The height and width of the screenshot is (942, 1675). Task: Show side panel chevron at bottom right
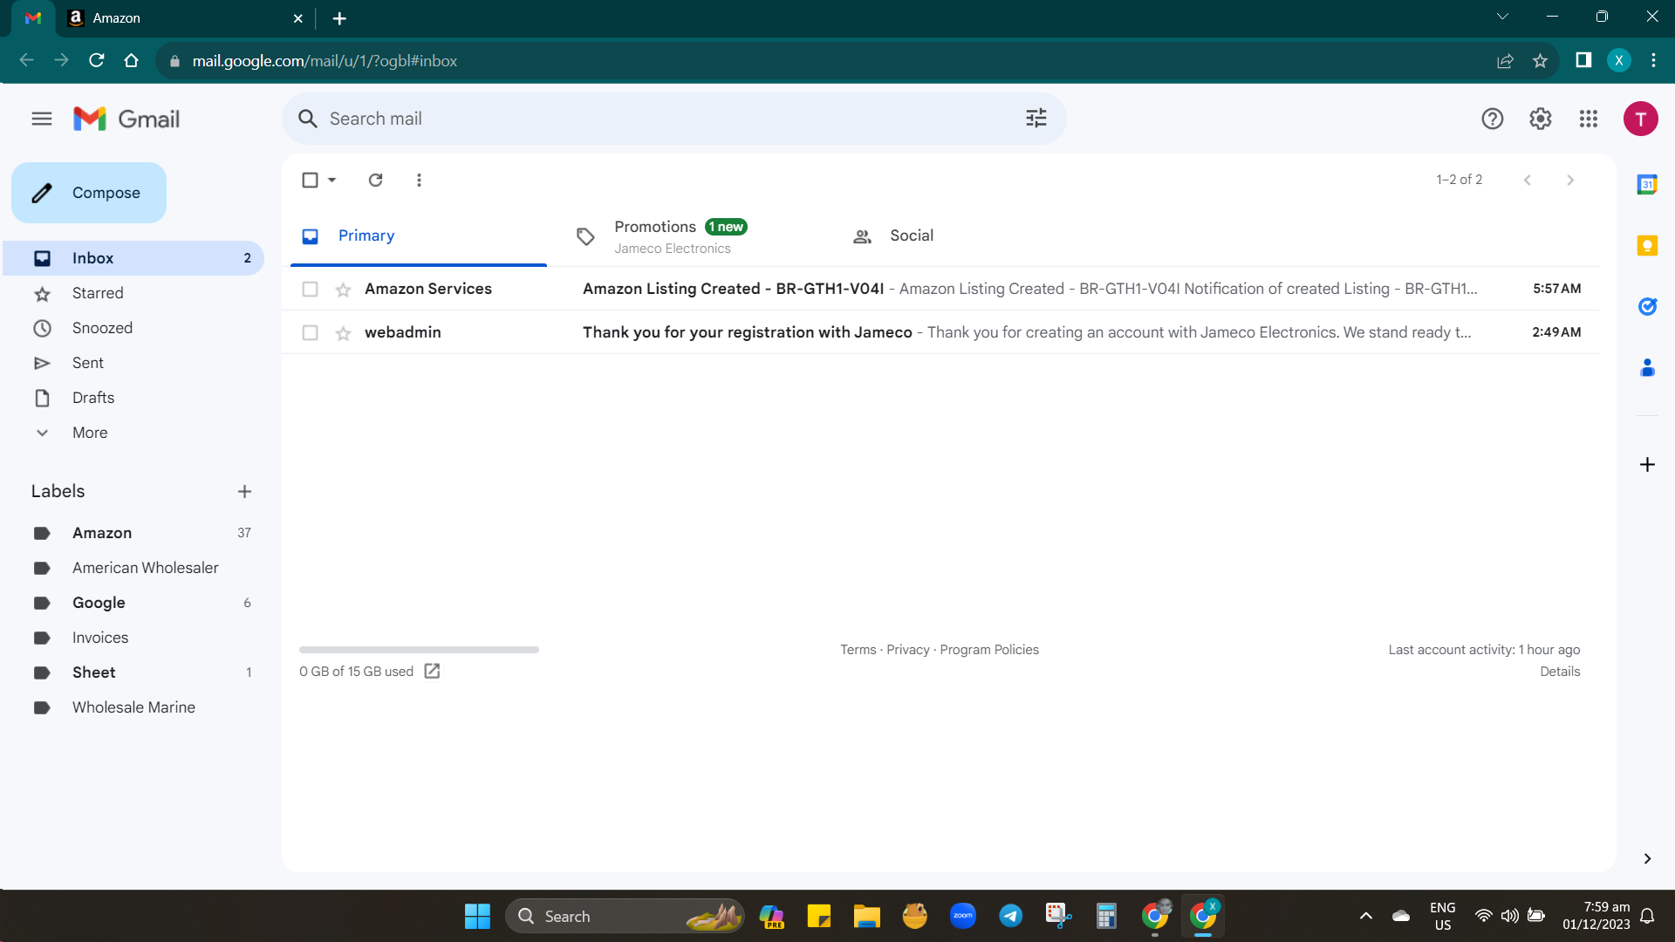1647,858
